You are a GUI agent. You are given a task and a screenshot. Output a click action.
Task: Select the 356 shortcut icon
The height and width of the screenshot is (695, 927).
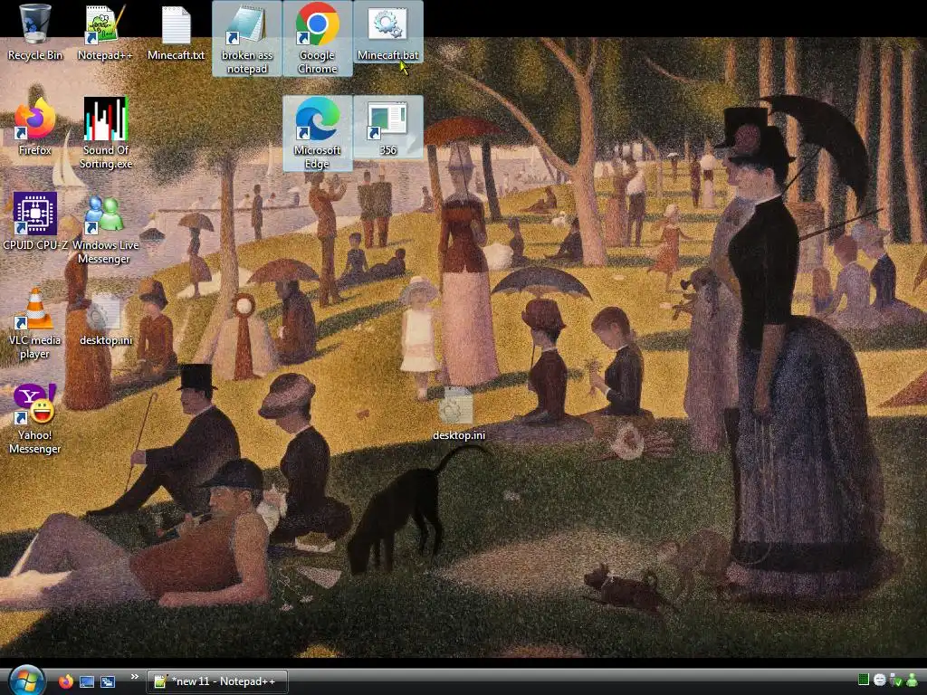387,127
